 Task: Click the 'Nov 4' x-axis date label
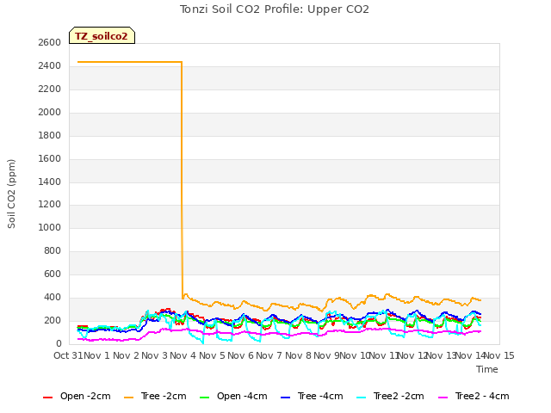183,355
